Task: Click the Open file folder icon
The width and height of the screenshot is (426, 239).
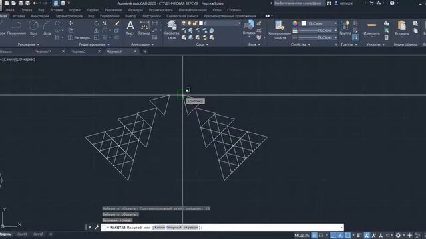Action: [14, 3]
